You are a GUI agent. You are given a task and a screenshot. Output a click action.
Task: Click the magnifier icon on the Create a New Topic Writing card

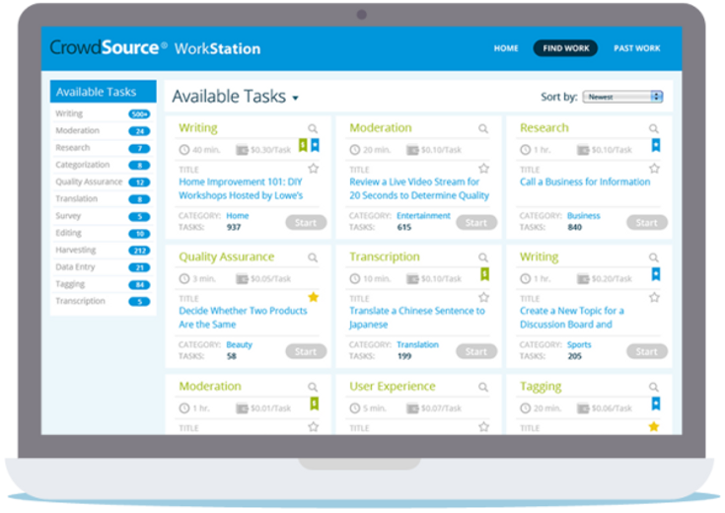coord(653,257)
